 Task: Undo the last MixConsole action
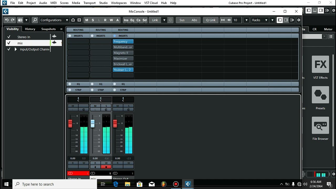click(x=7, y=20)
